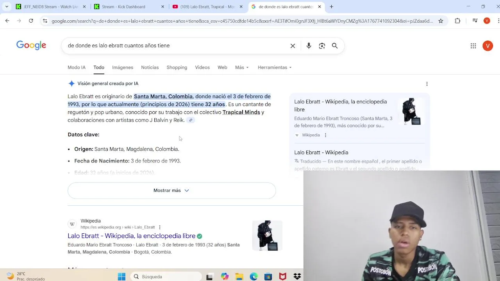Screen dimensions: 500x281
Task: Open tab search dropdown arrow
Action: click(7, 7)
